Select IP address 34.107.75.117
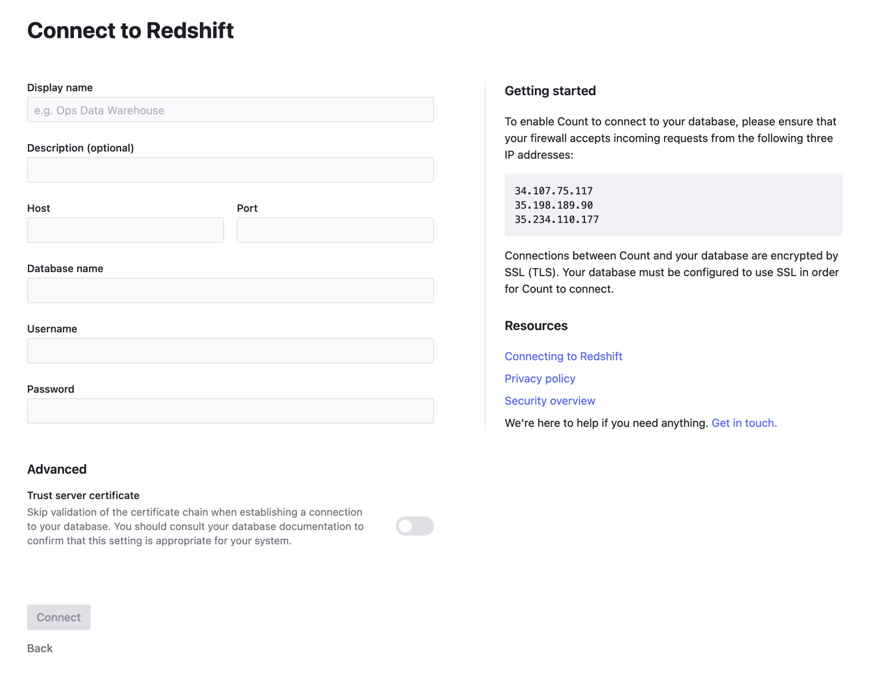887x676 pixels. (554, 191)
